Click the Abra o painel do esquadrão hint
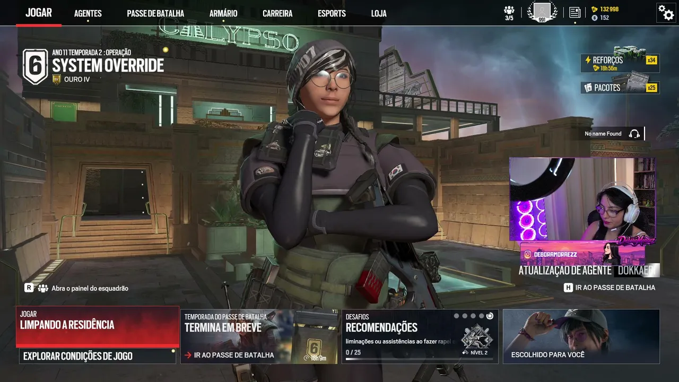 point(90,288)
